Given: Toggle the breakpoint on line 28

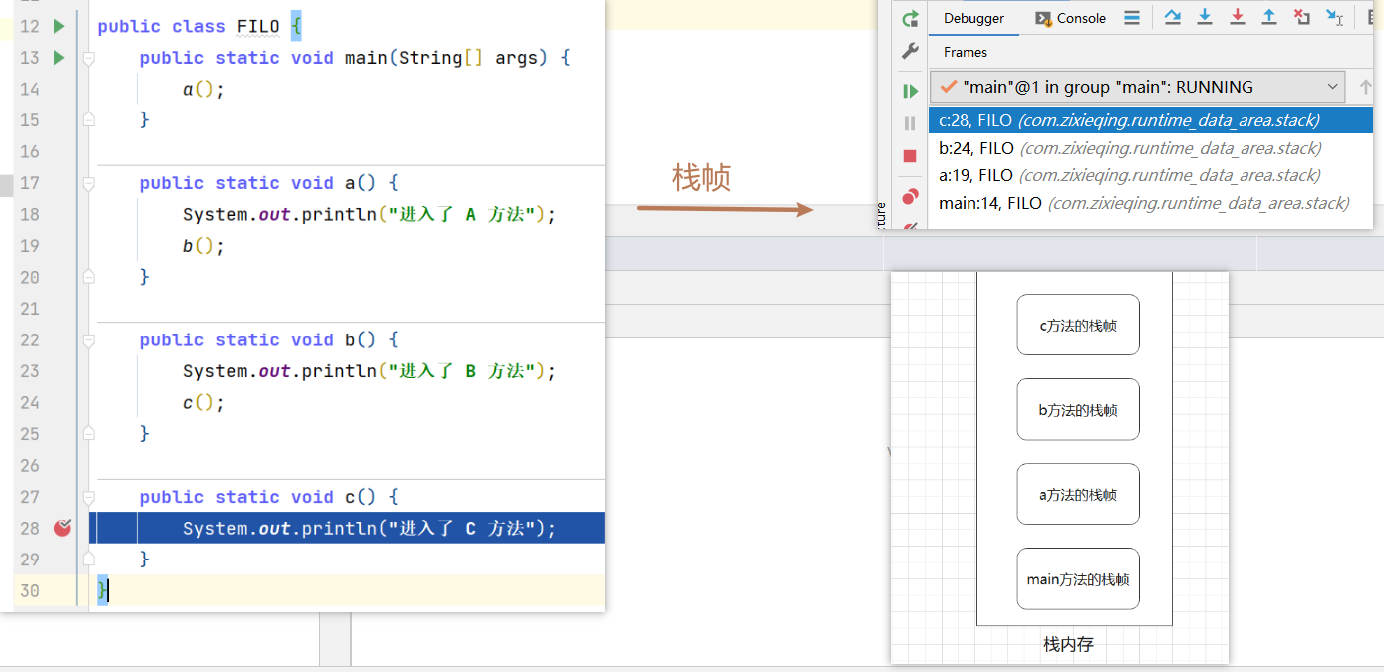Looking at the screenshot, I should coord(63,528).
